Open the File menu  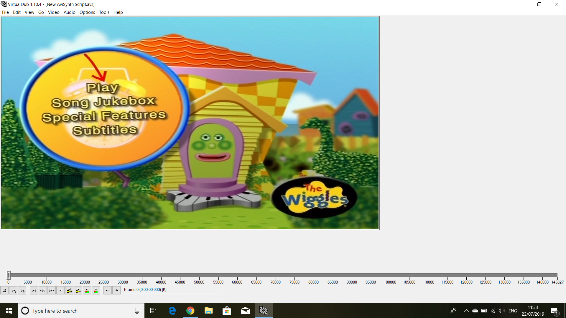tap(5, 12)
